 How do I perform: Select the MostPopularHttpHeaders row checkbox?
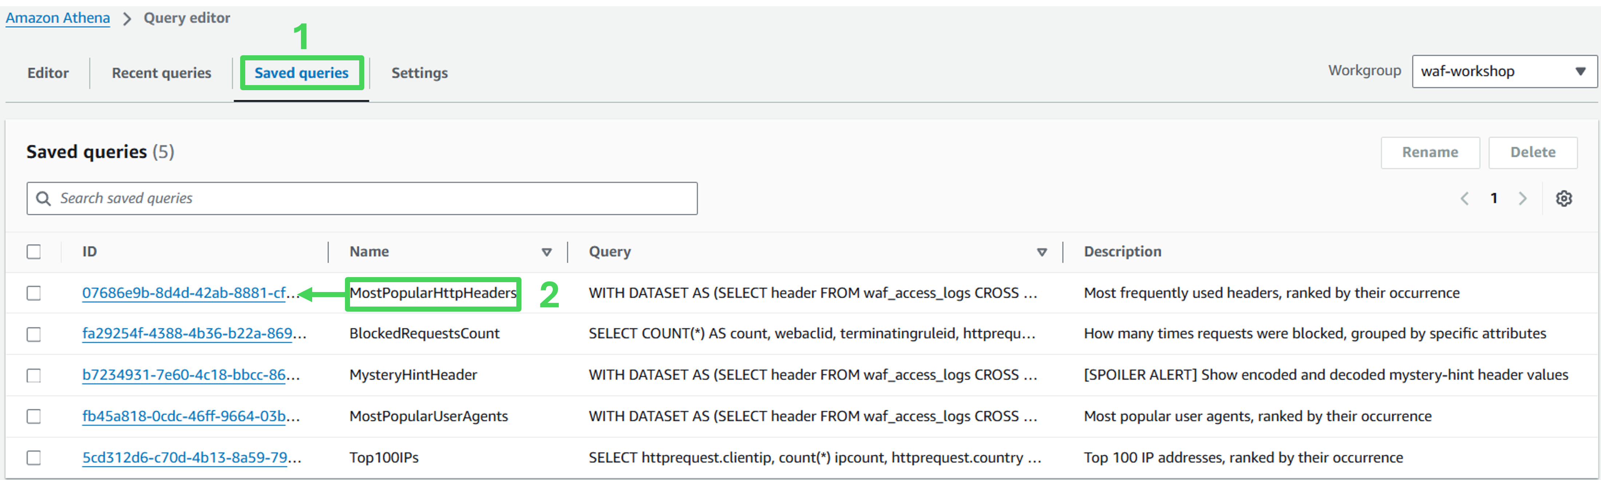[34, 292]
